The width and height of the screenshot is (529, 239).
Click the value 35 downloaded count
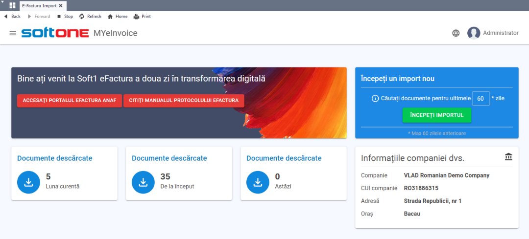(166, 177)
